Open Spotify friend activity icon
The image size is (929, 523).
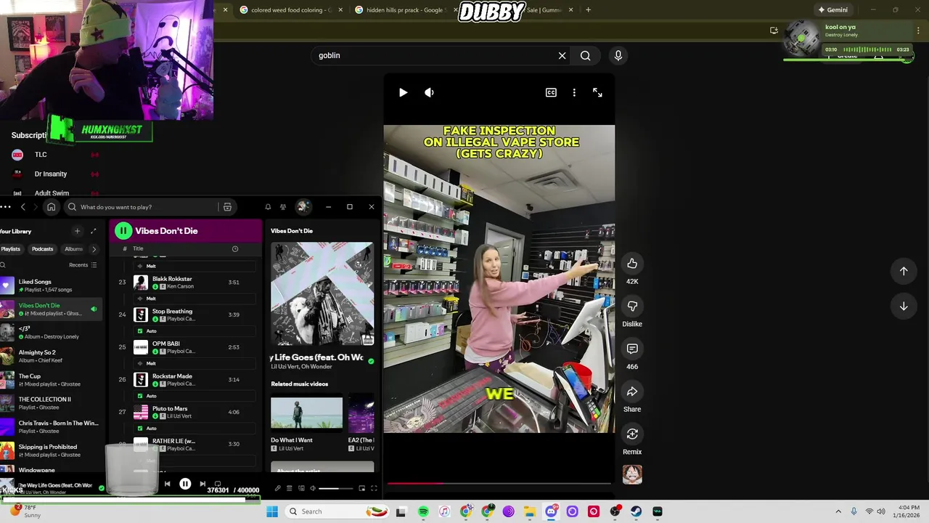click(283, 207)
